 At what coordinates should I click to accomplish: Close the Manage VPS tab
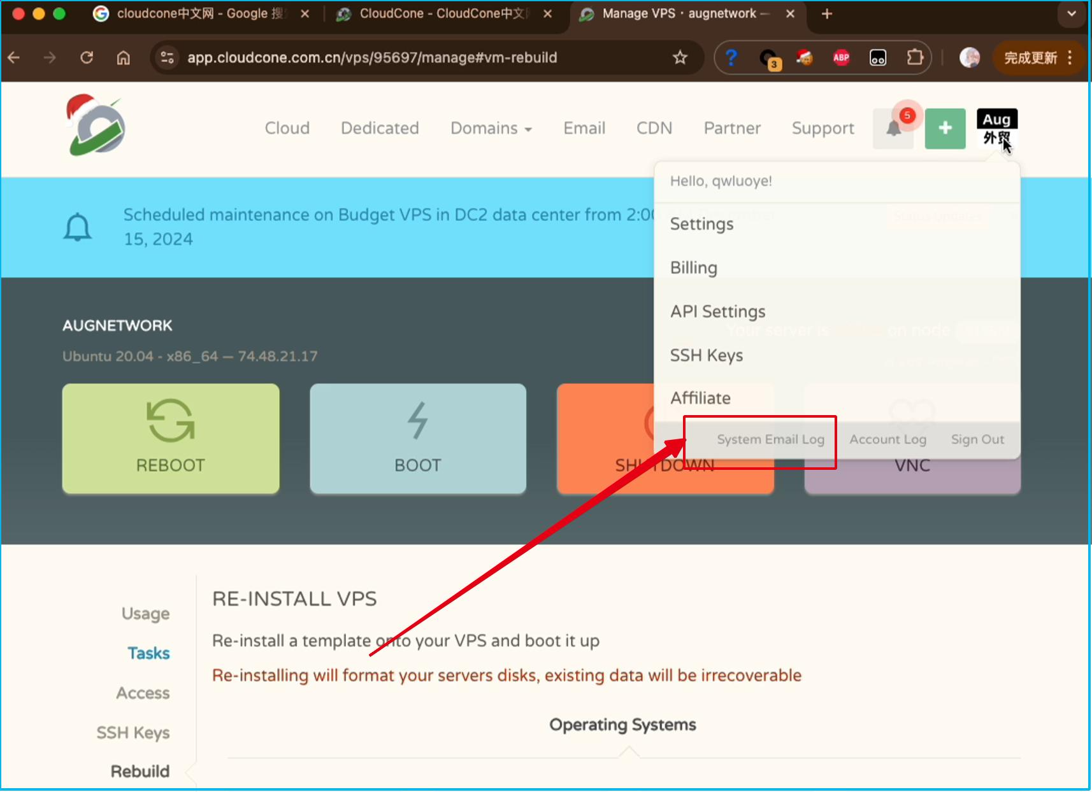(790, 14)
